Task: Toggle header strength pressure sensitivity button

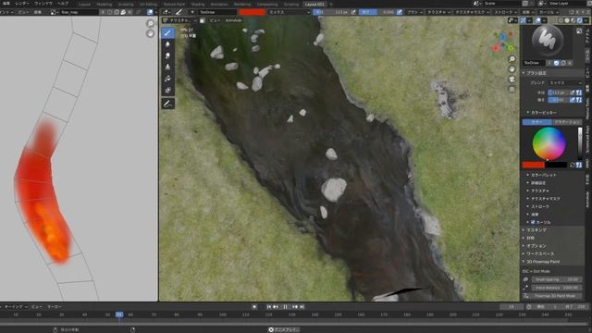Action: tap(400, 12)
